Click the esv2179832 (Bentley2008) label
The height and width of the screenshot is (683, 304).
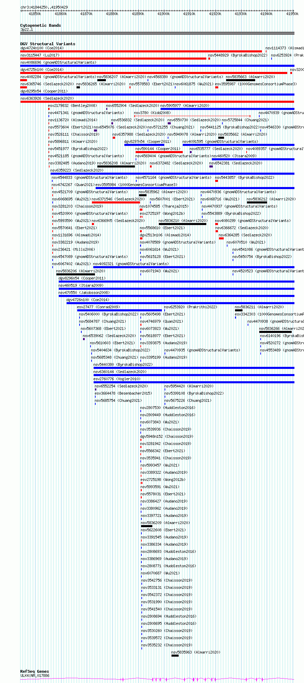(72, 105)
